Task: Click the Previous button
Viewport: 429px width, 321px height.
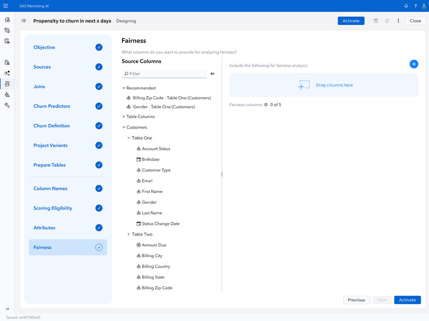Action: (356, 300)
